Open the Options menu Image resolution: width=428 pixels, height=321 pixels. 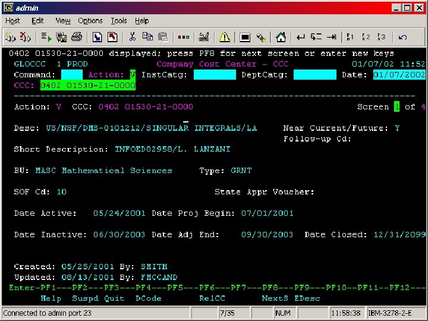90,21
